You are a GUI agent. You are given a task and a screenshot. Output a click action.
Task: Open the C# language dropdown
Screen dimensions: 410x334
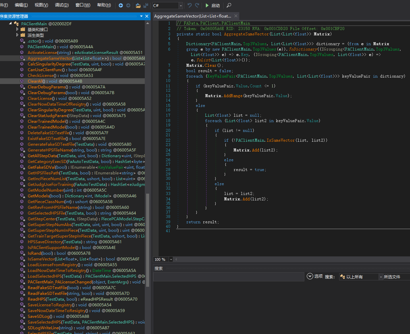[181, 6]
